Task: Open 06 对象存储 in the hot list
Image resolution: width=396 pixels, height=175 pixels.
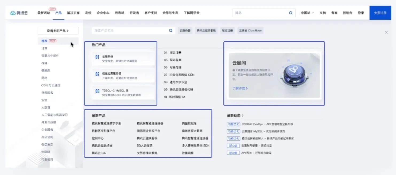Action: (173, 68)
